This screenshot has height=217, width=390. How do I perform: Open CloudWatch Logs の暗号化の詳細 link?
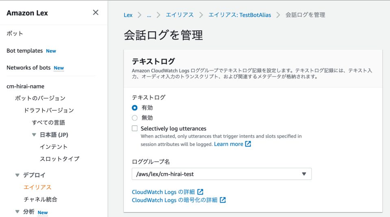pos(175,200)
